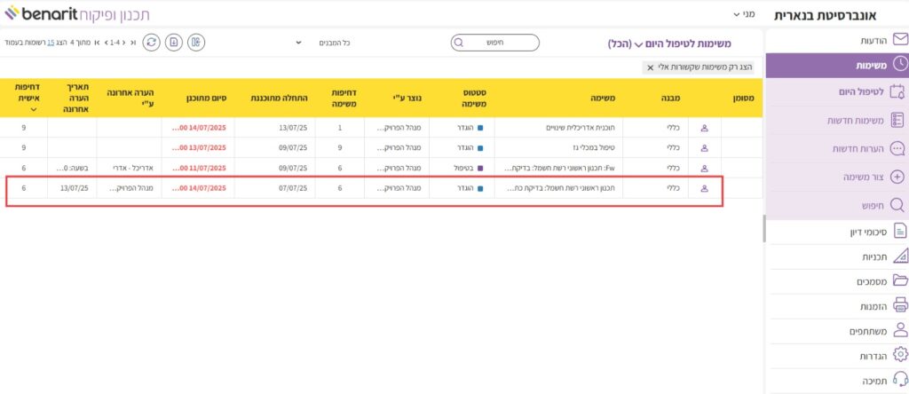The image size is (909, 394).
Task: Click the person icon in the first task row
Action: pos(705,128)
